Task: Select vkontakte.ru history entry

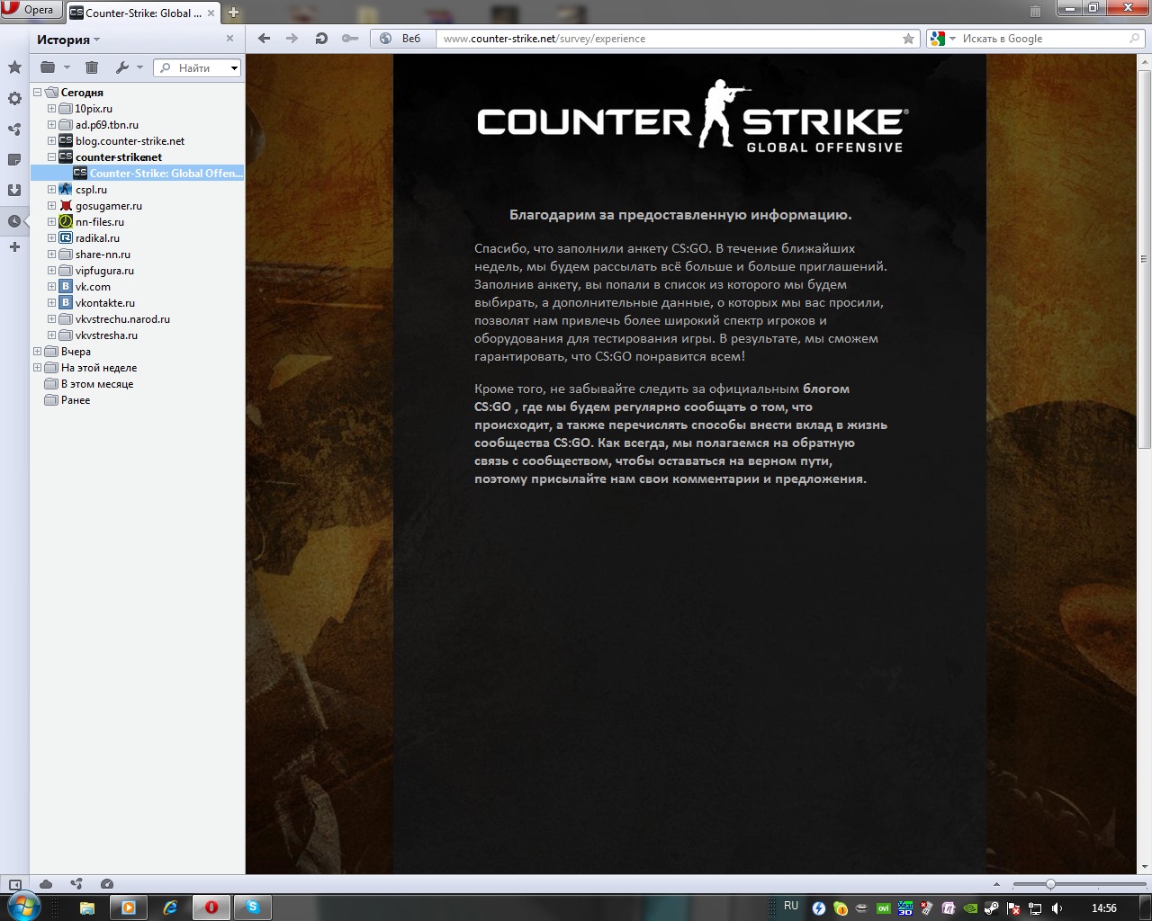Action: (x=97, y=303)
